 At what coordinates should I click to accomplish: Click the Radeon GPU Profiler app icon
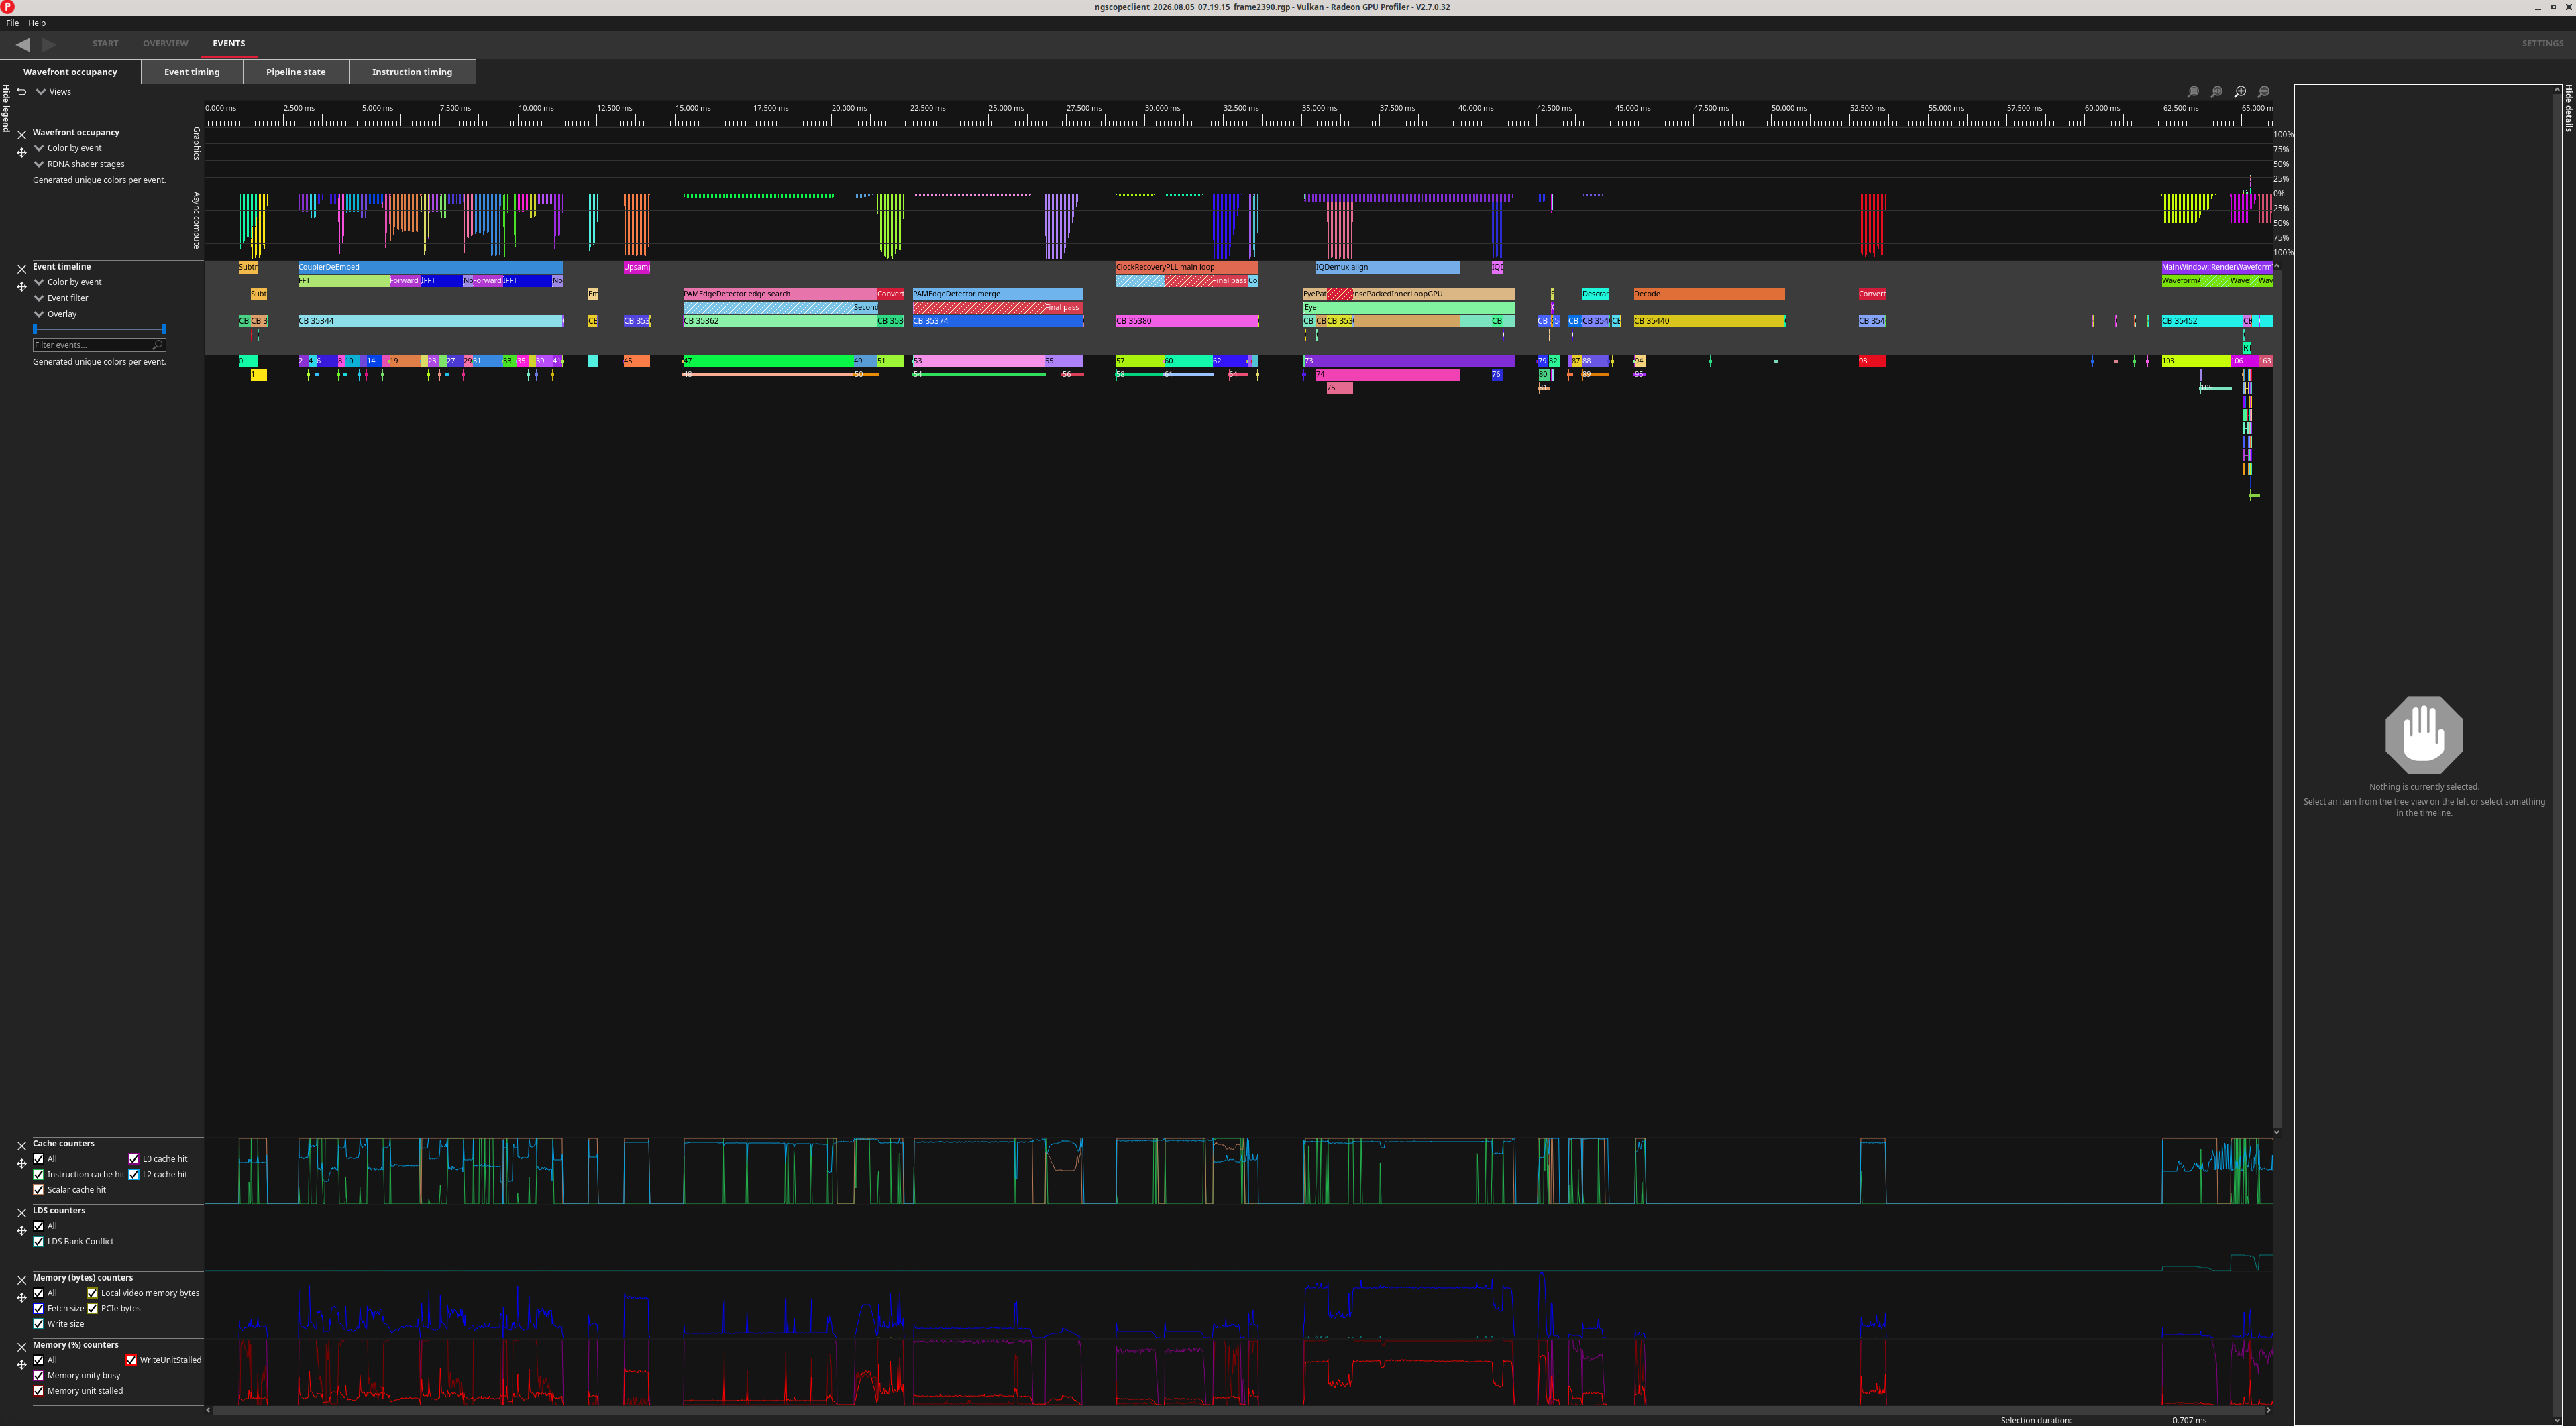[x=8, y=7]
